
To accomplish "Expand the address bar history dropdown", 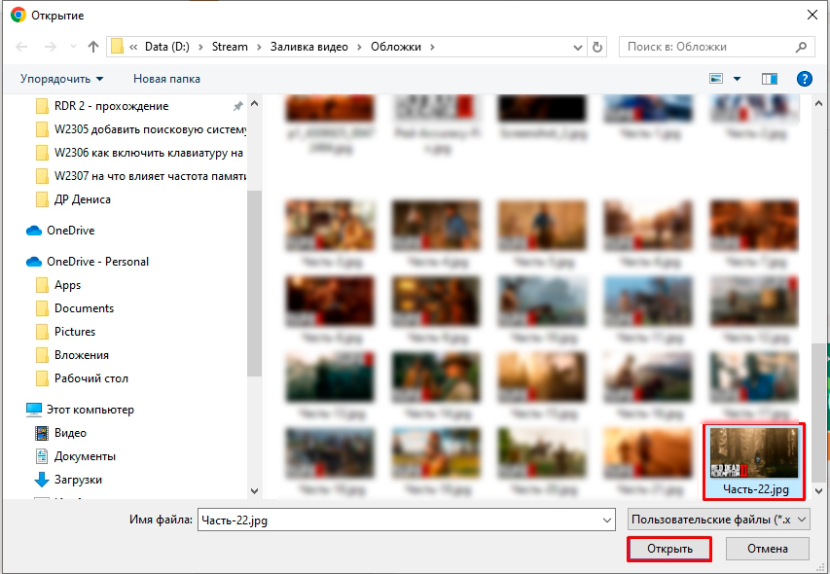I will coord(578,47).
